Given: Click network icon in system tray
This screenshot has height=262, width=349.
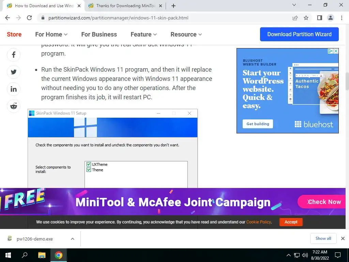Looking at the screenshot, I should tap(297, 255).
